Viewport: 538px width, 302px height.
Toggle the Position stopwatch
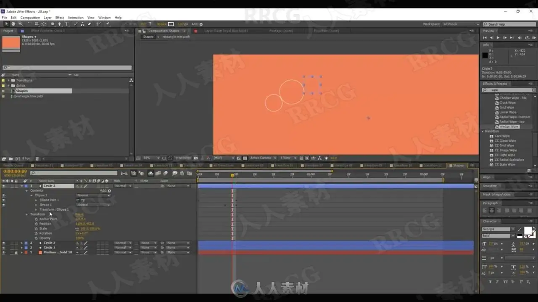(37, 224)
